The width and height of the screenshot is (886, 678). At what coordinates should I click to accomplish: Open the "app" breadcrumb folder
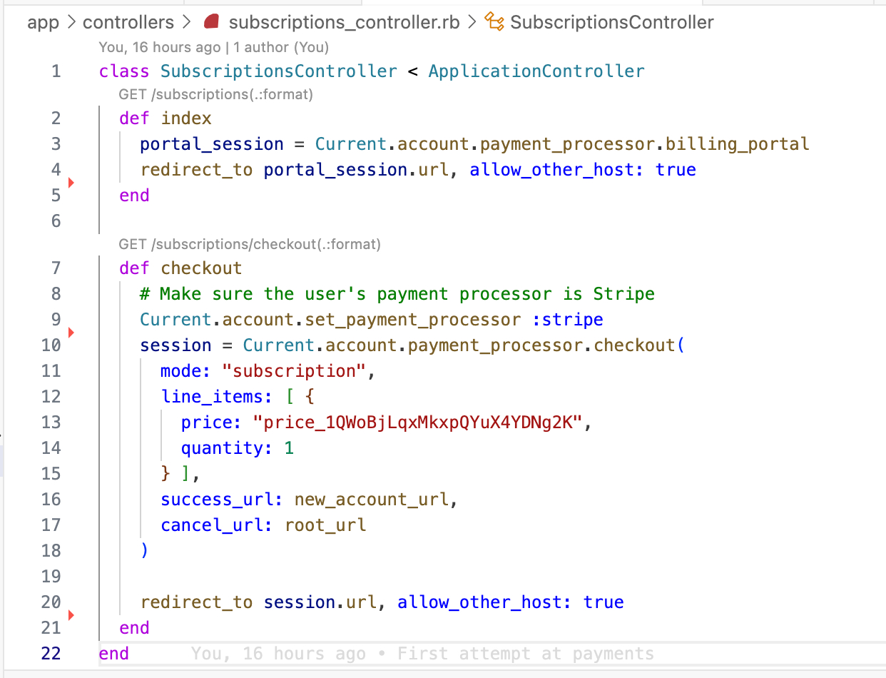tap(43, 23)
